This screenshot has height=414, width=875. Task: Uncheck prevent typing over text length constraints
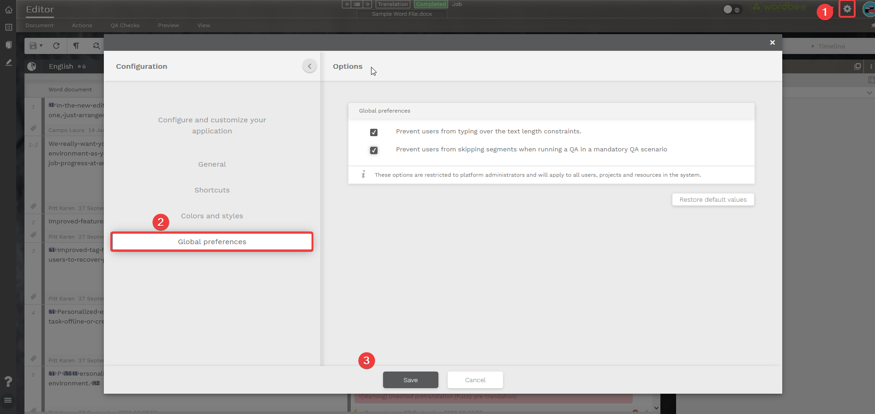(x=374, y=132)
